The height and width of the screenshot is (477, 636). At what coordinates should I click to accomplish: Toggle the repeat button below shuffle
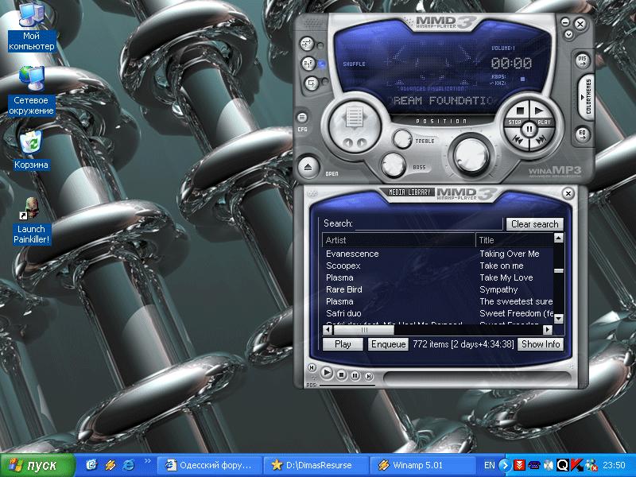pos(310,83)
